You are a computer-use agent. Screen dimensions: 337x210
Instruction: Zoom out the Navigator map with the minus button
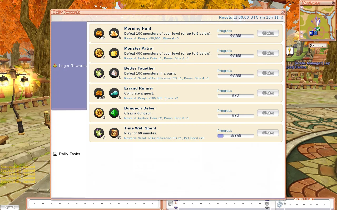[x=302, y=37]
